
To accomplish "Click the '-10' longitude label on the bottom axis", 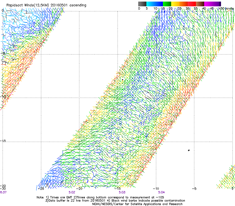I will tap(156, 189).
